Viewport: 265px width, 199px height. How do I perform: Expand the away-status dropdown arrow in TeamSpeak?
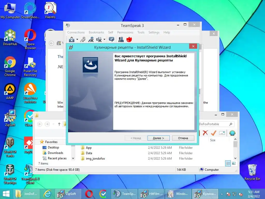pyautogui.click(x=77, y=40)
